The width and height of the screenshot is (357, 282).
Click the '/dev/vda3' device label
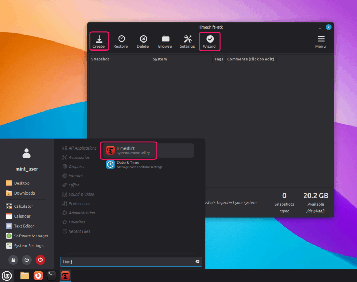point(316,211)
